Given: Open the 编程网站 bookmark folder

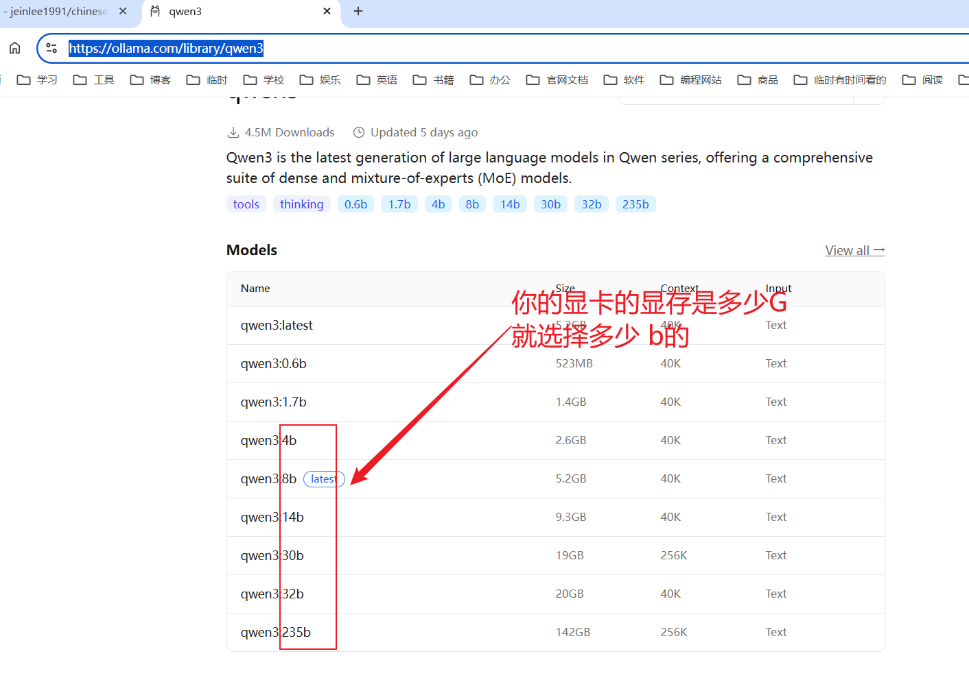Looking at the screenshot, I should point(690,80).
